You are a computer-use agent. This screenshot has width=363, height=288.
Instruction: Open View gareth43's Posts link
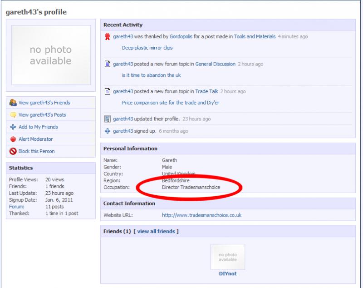42,115
